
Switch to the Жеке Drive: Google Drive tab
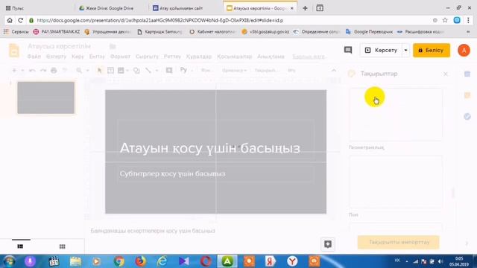(x=110, y=8)
